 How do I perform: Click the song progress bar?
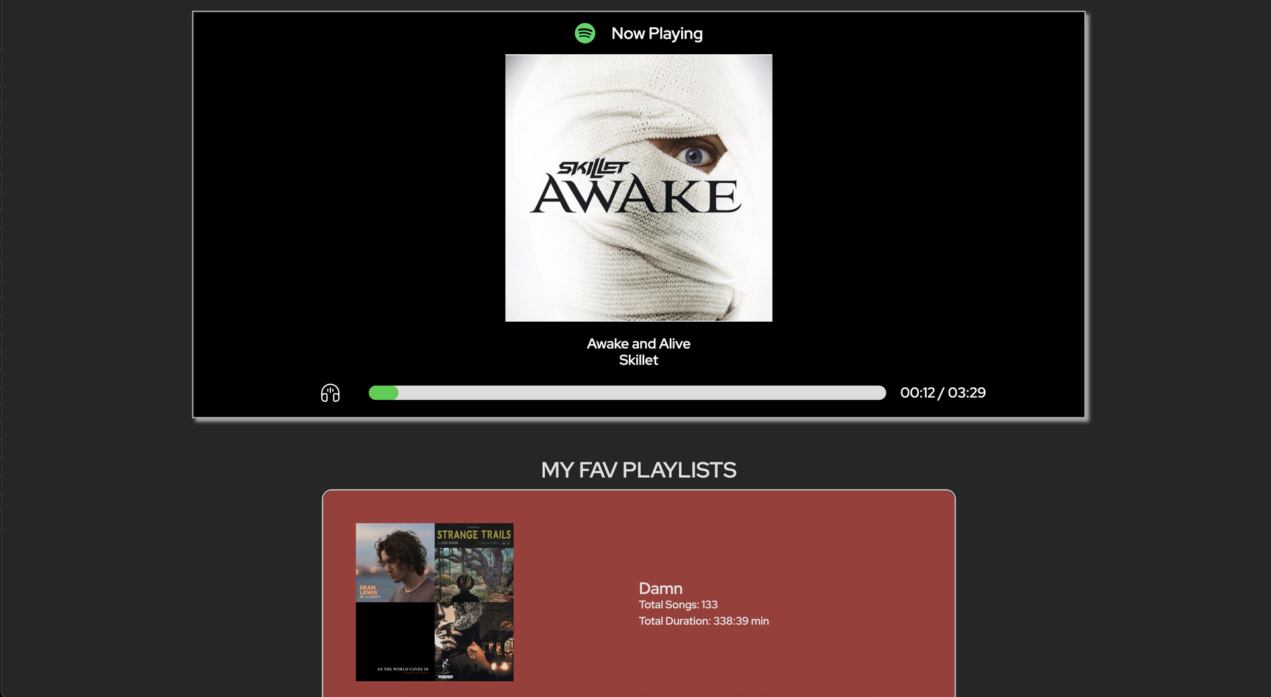[x=627, y=393]
